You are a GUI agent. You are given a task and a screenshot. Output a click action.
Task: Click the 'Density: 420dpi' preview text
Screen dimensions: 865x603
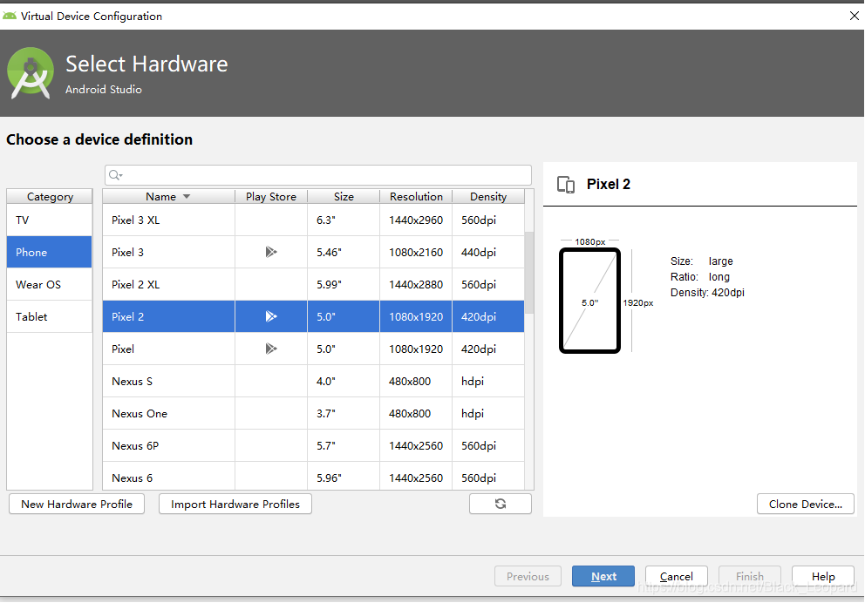707,292
